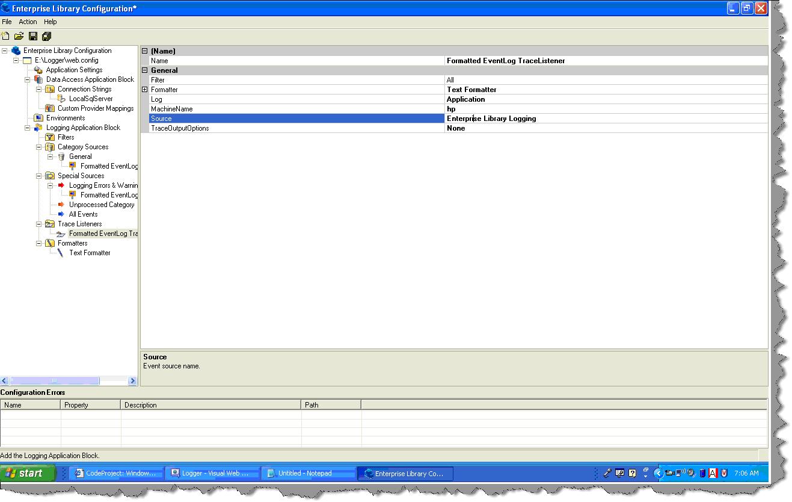Click the camera icon in system tray

[x=669, y=473]
